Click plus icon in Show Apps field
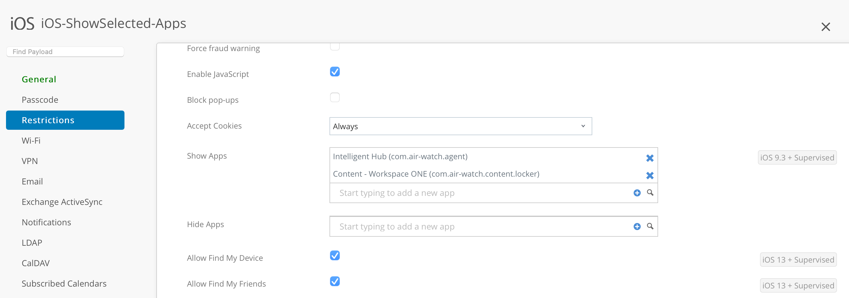Viewport: 849px width, 298px height. [637, 193]
